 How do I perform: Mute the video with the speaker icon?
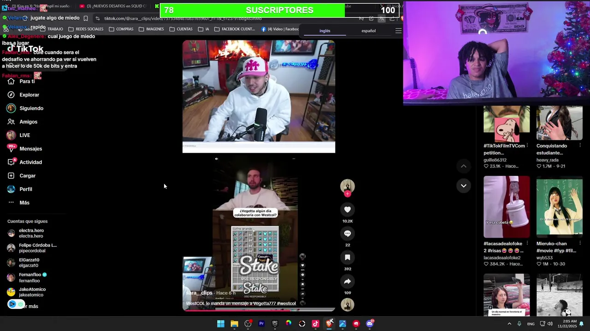217,159
